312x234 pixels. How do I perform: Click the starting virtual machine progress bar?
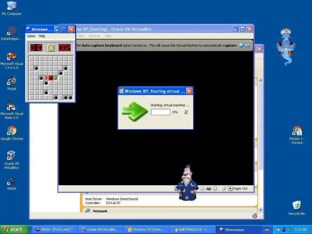pos(160,112)
